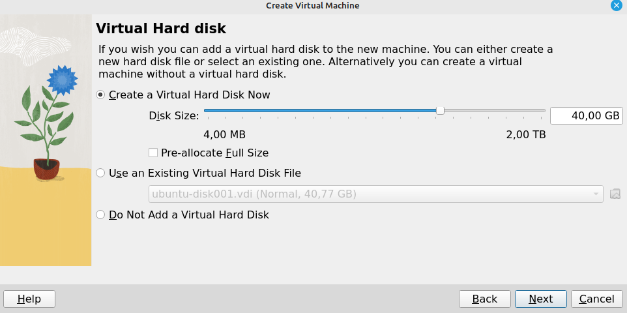Viewport: 627px width, 313px height.
Task: Select Create a Virtual Hard Disk Now
Action: pyautogui.click(x=100, y=95)
